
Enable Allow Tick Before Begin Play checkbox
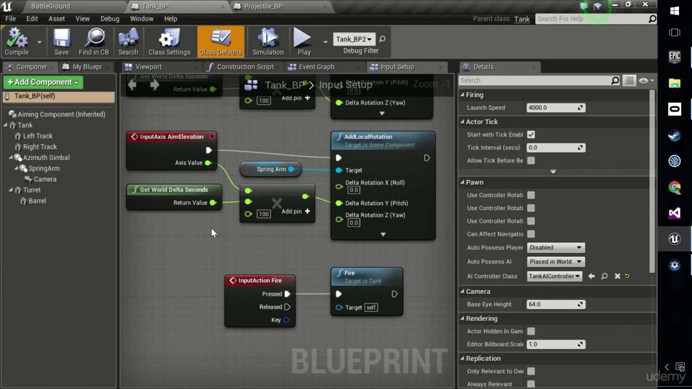point(531,160)
